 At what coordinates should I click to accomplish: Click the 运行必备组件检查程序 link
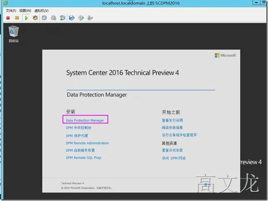(x=179, y=135)
